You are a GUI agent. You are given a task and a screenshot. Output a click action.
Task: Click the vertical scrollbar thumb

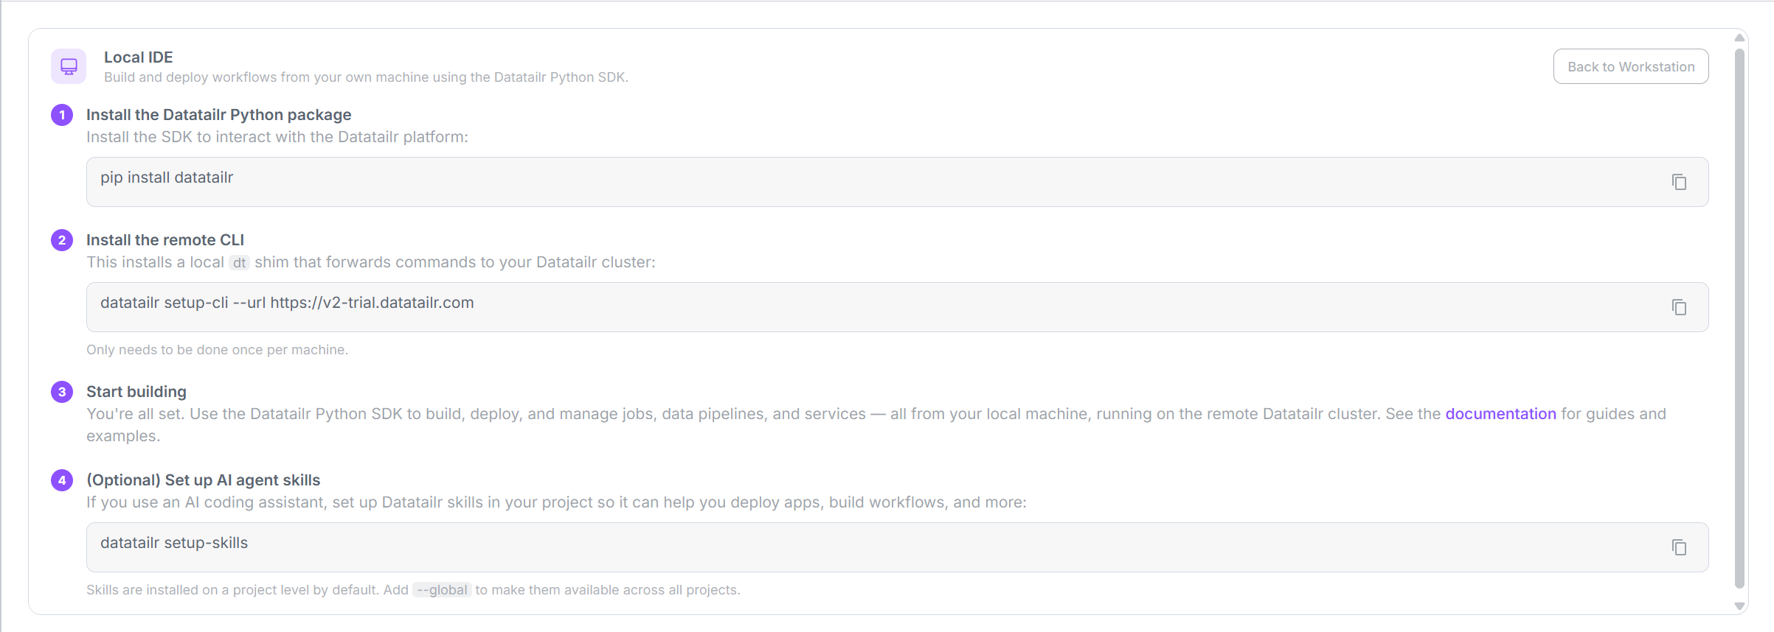[1739, 318]
